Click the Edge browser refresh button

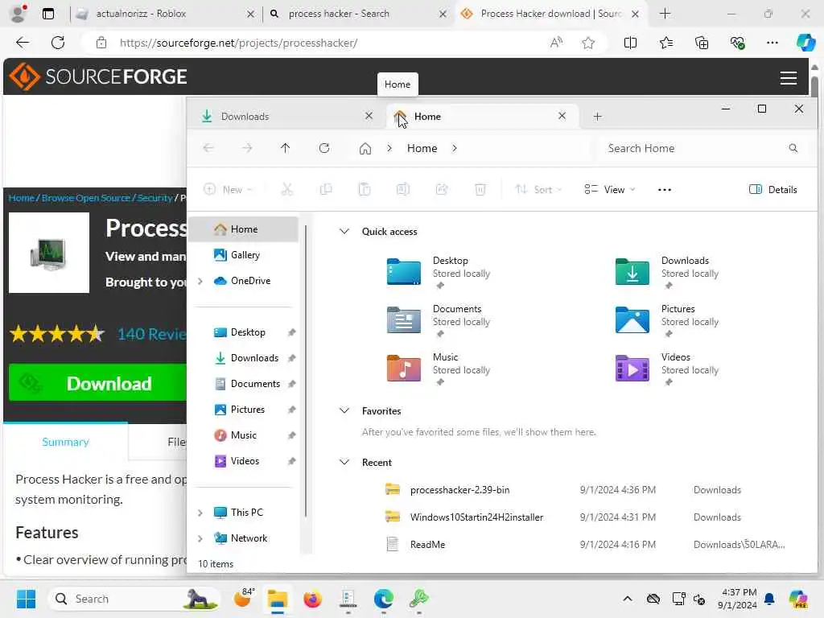(x=58, y=43)
